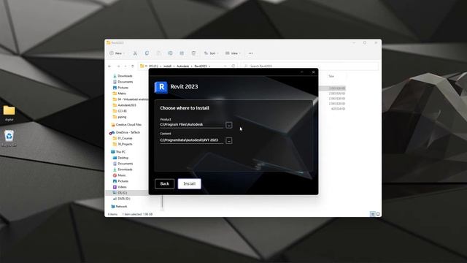Click the Rename icon in File Explorer toolbar
The width and height of the screenshot is (467, 263).
170,53
